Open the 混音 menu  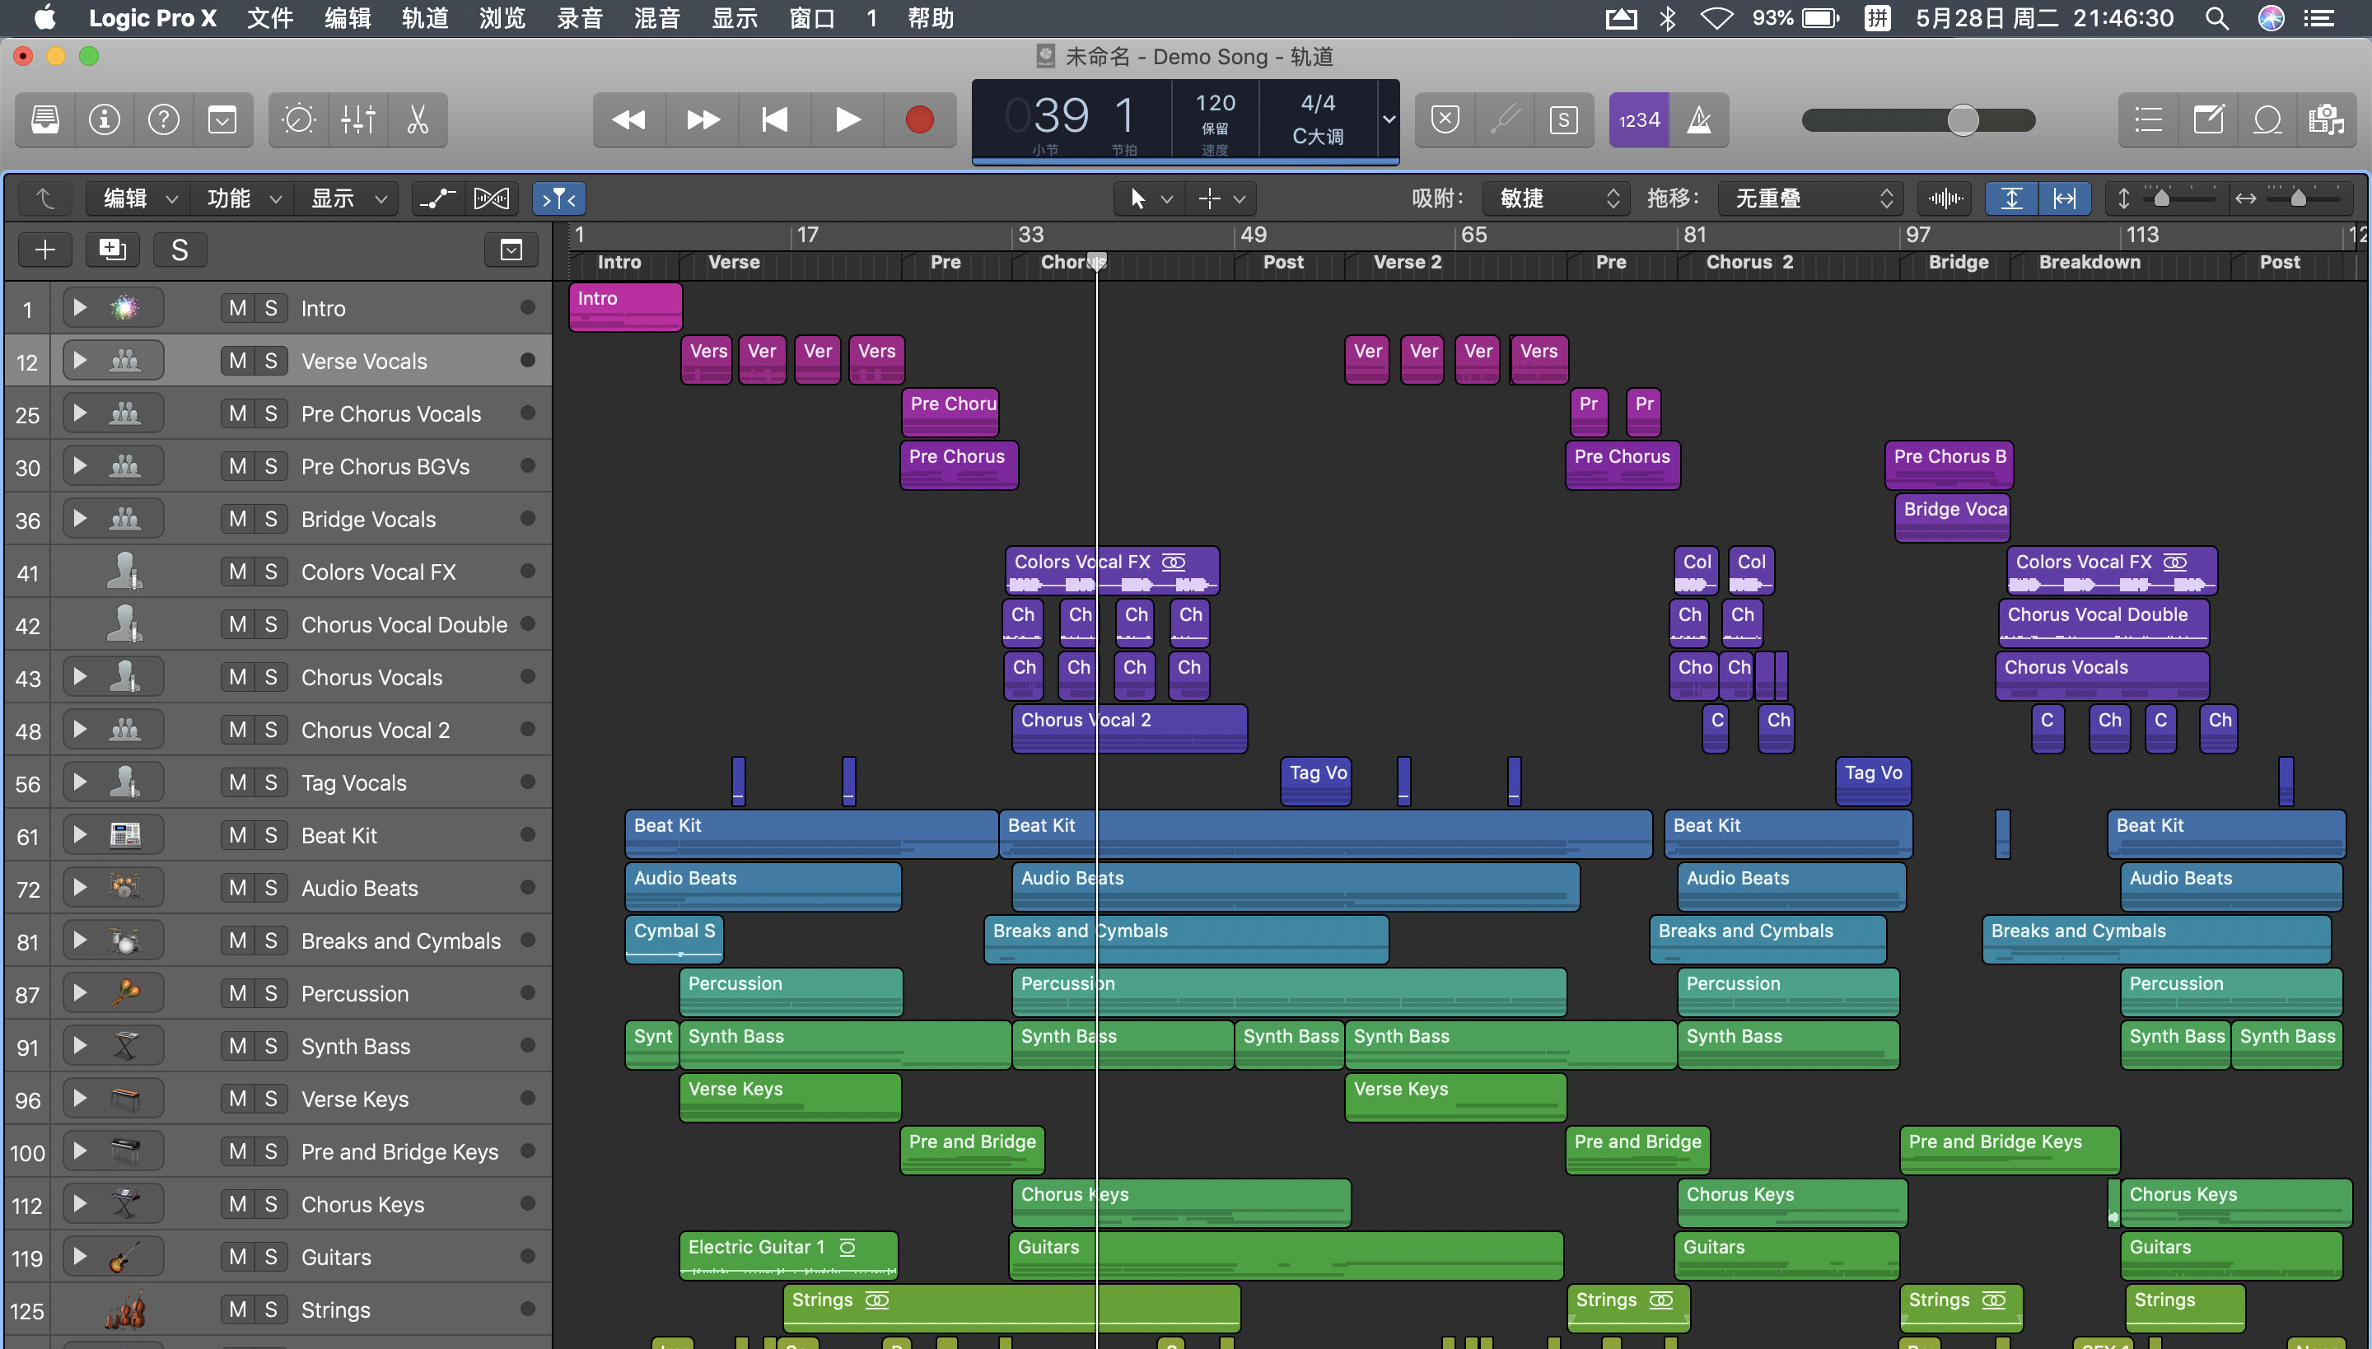click(657, 18)
